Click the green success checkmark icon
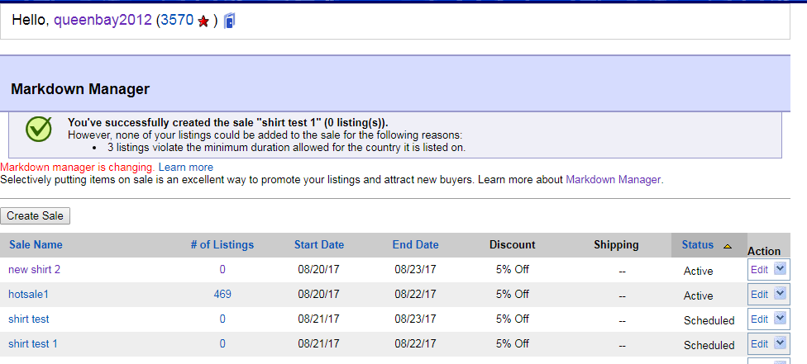This screenshot has height=364, width=807. tap(38, 129)
